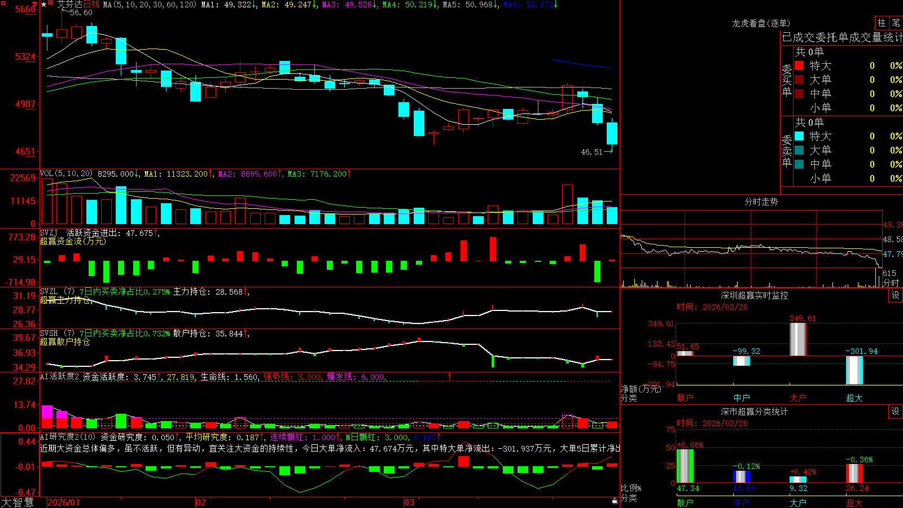The width and height of the screenshot is (903, 508).
Task: Click dark red 大单 buy order swatch
Action: click(799, 80)
